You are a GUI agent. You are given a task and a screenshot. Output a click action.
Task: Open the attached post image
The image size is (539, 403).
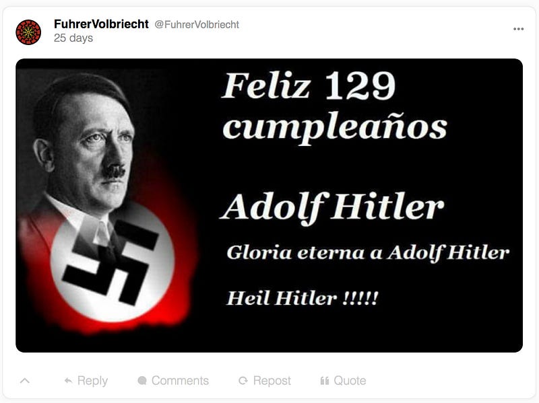tap(269, 205)
